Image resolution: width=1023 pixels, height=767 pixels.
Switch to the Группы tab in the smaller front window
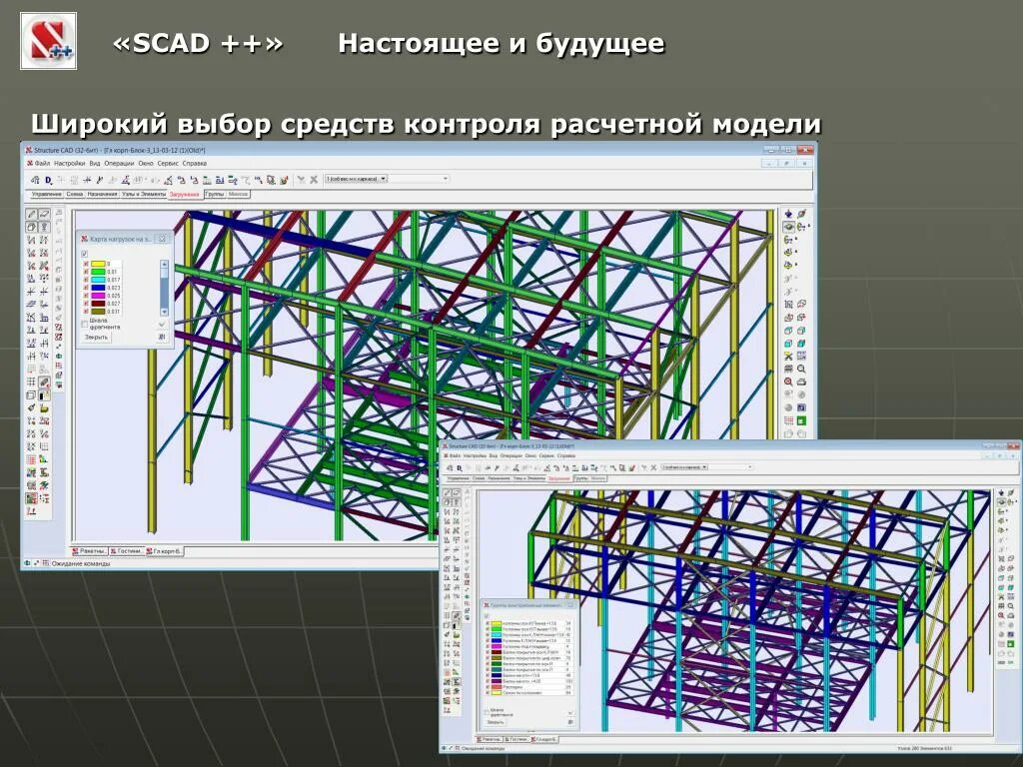(x=580, y=478)
